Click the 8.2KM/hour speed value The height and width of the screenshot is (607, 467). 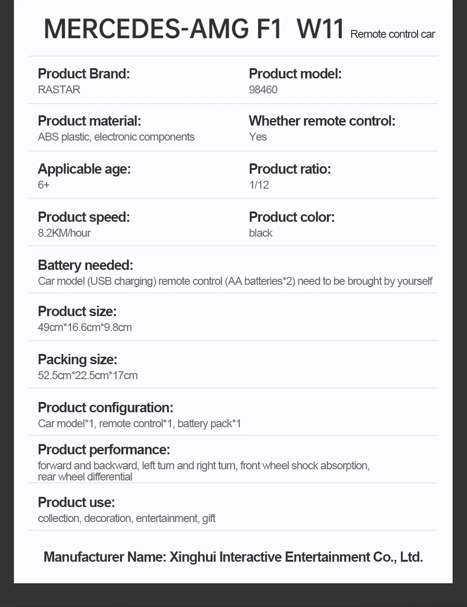64,233
